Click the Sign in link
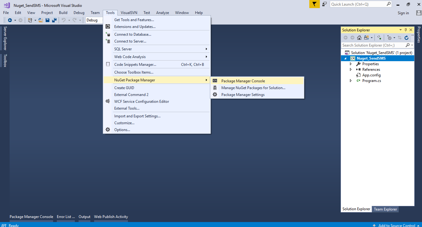Screen dimensions: 422x227 [x=403, y=13]
